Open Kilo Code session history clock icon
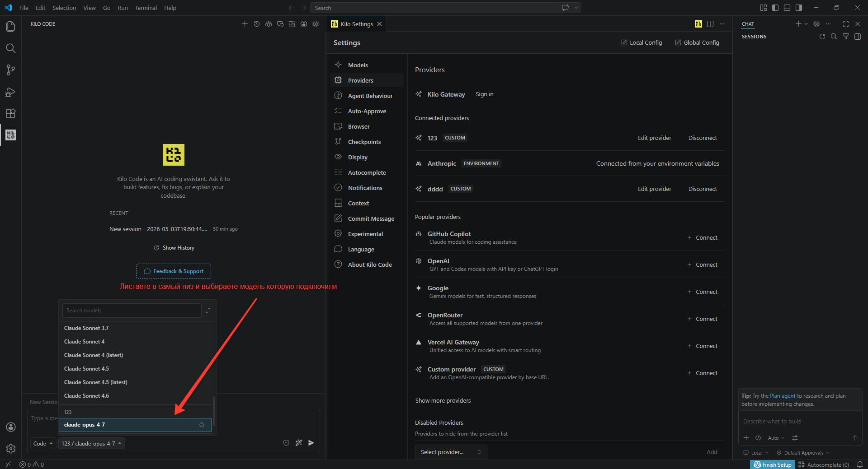The height and width of the screenshot is (469, 868). [x=256, y=24]
